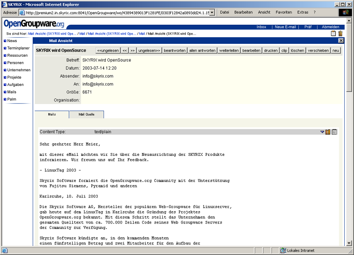Open Unternehmen in the sidebar
The height and width of the screenshot is (255, 354).
pyautogui.click(x=19, y=70)
